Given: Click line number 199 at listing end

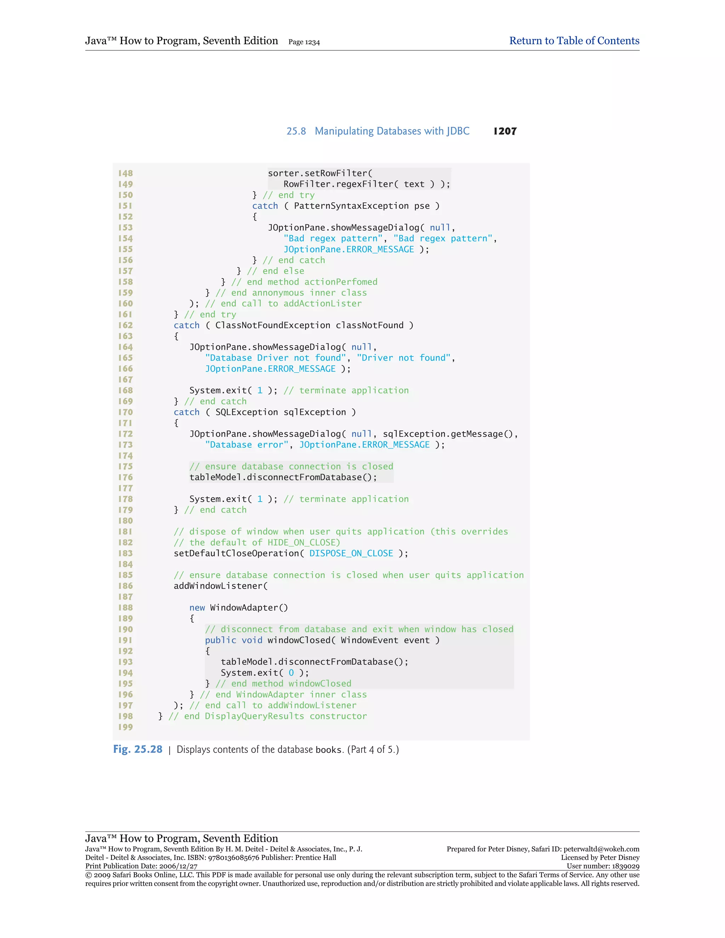Looking at the screenshot, I should click(x=125, y=727).
